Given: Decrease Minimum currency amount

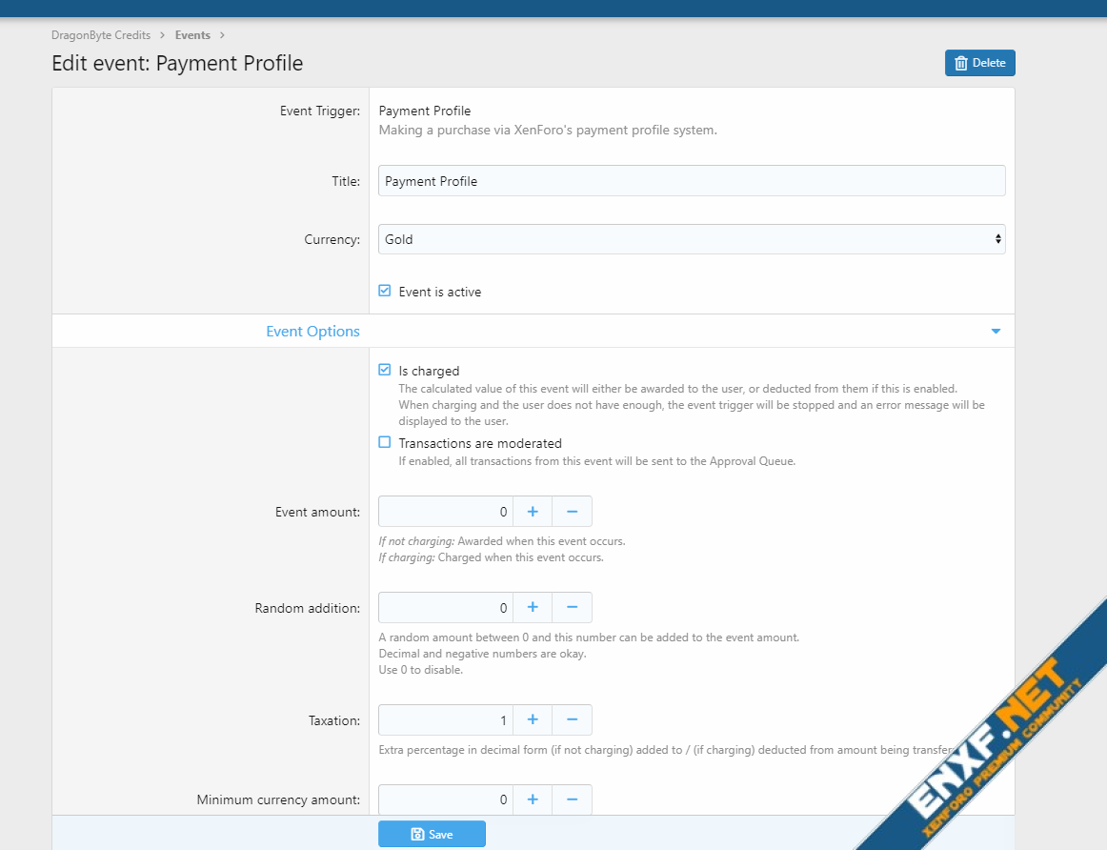Looking at the screenshot, I should (572, 799).
